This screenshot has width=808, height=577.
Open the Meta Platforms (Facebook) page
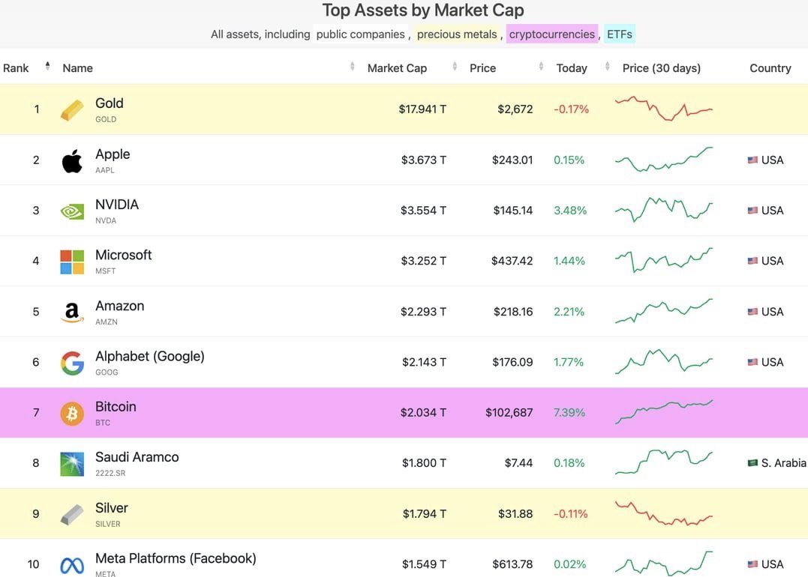click(176, 558)
